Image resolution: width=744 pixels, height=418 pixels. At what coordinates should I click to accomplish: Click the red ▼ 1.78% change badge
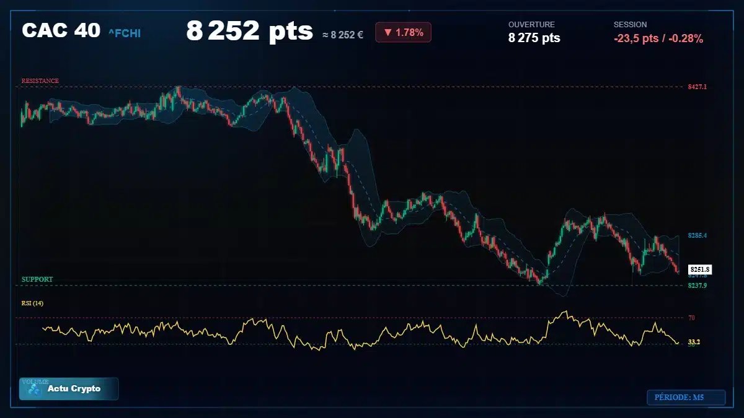(403, 32)
